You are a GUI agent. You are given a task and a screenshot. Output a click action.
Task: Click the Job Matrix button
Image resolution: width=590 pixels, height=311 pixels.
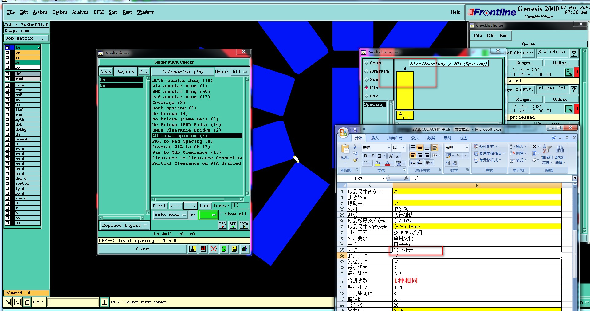(26, 38)
